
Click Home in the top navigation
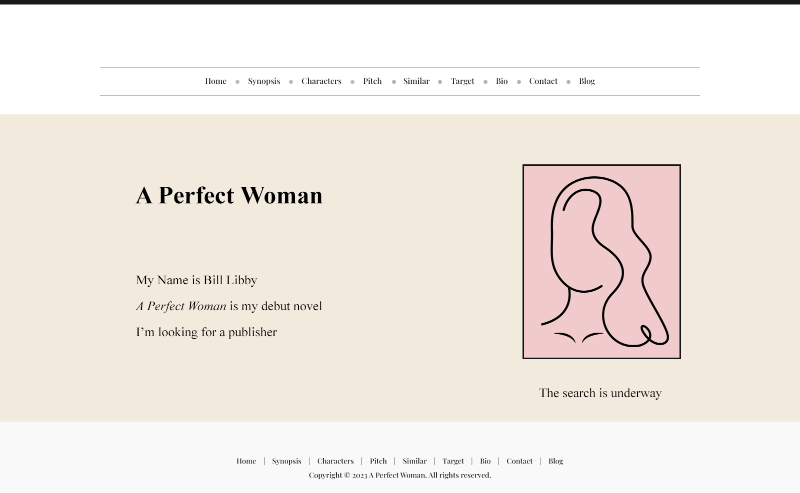pyautogui.click(x=215, y=81)
